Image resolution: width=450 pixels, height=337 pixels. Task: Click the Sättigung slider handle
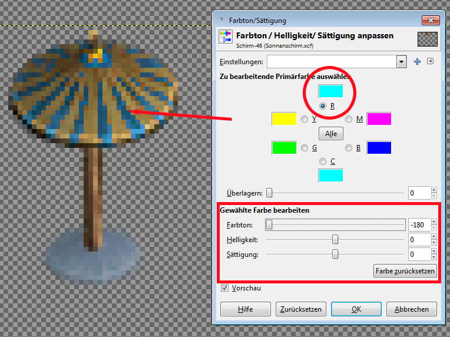click(335, 254)
